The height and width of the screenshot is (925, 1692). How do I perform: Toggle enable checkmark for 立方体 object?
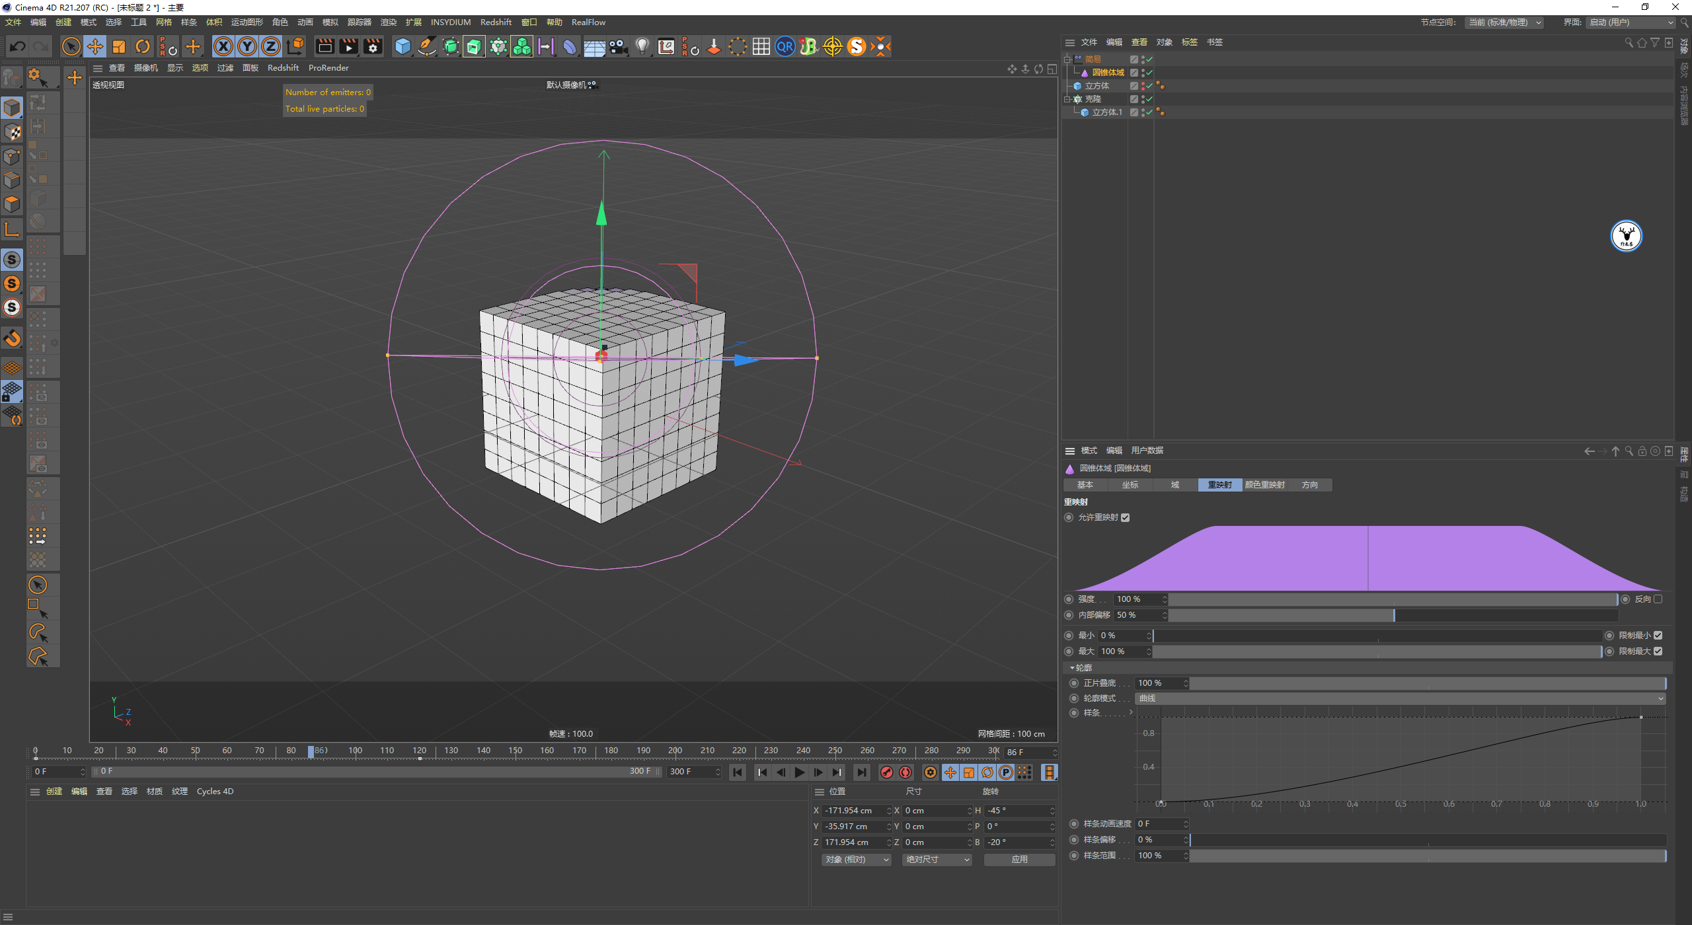tap(1149, 86)
